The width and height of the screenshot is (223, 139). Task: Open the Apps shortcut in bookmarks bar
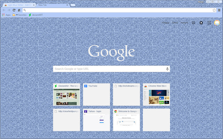tap(6, 15)
